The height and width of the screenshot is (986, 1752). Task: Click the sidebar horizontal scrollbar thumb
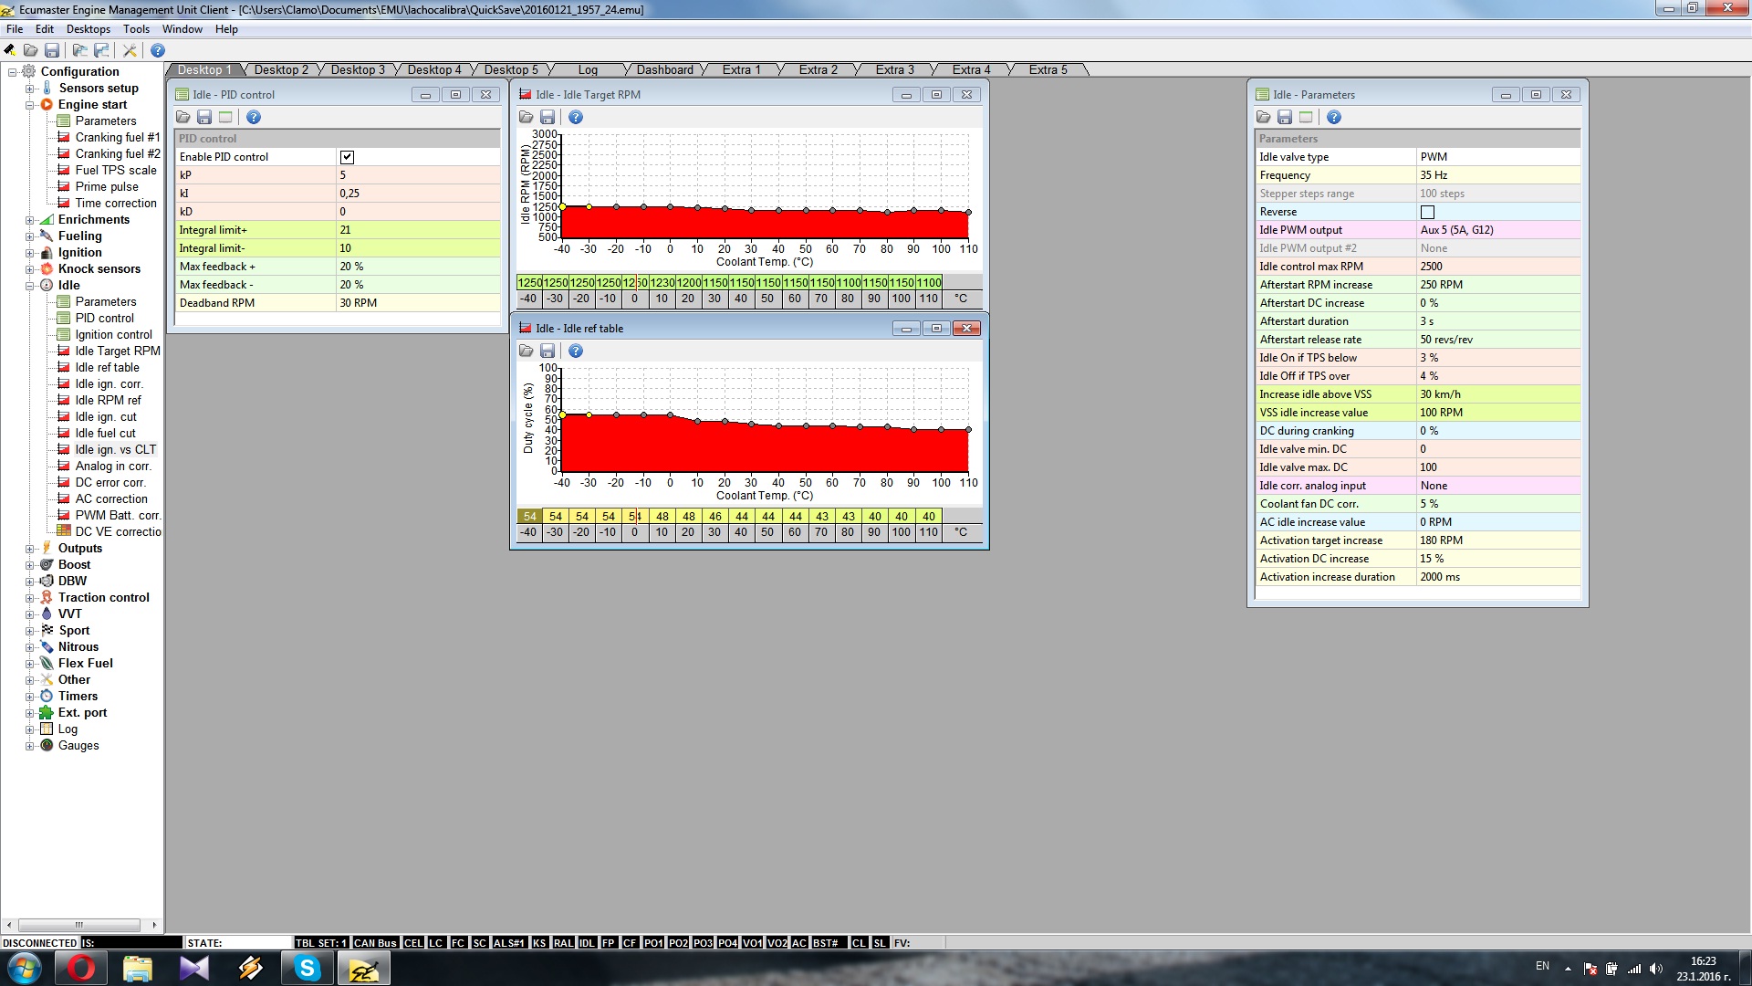click(x=78, y=925)
